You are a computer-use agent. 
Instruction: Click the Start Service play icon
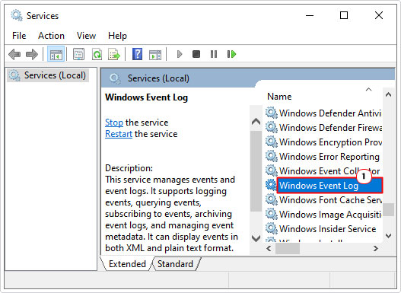[x=180, y=54]
